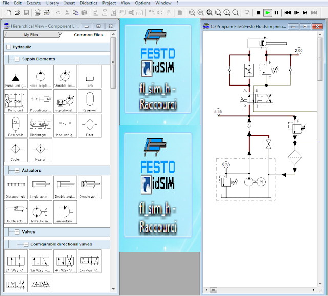Open the Project menu
328x296 pixels.
(109, 3)
